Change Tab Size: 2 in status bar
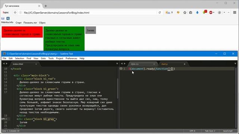This screenshot has height=134, width=239. [x=210, y=131]
